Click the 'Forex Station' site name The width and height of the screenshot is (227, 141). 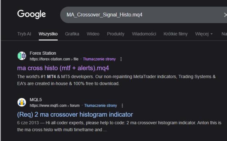[43, 53]
